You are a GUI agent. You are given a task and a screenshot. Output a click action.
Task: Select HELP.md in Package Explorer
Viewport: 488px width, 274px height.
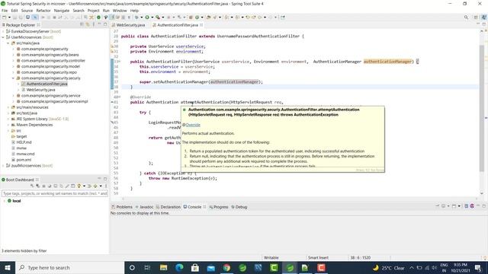[x=24, y=142]
